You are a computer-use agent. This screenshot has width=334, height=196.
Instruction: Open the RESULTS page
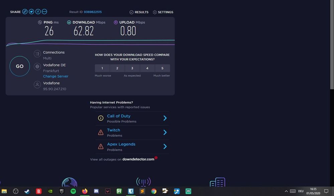point(139,12)
